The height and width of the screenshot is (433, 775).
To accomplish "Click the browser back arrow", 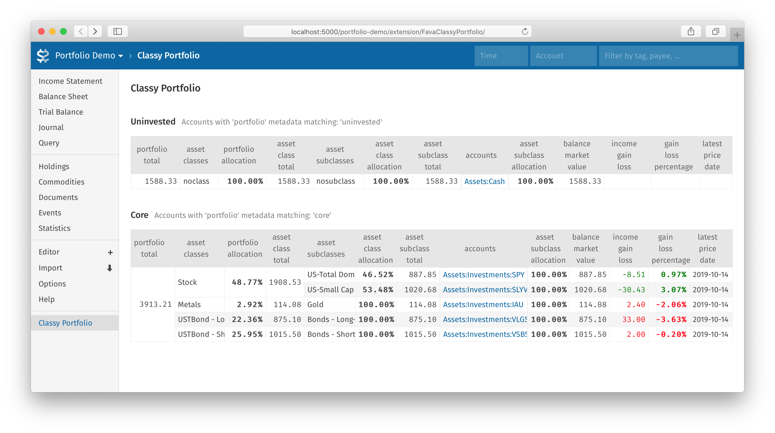I will [81, 31].
